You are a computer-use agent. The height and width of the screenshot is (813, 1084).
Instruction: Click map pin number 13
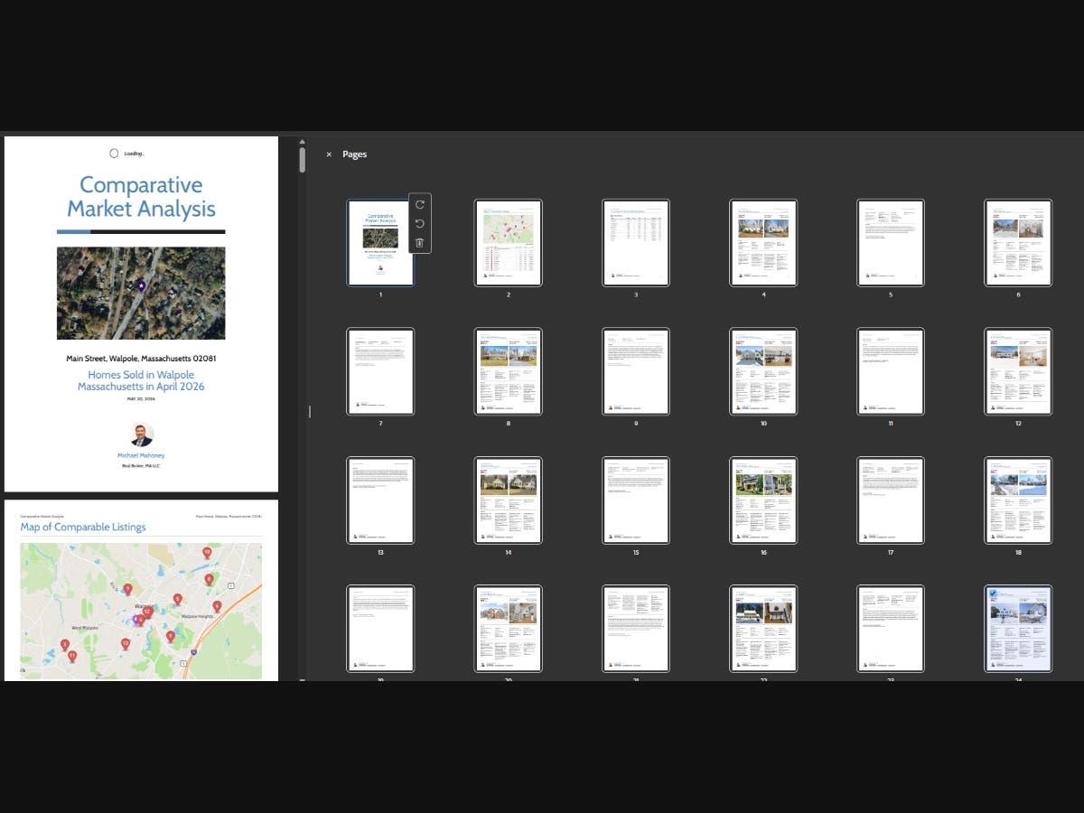pyautogui.click(x=126, y=644)
